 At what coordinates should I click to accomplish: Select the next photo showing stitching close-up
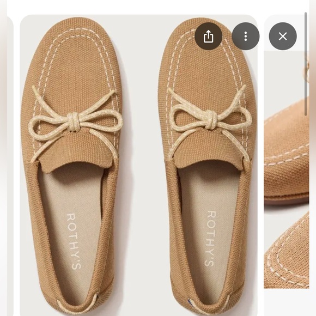286,169
